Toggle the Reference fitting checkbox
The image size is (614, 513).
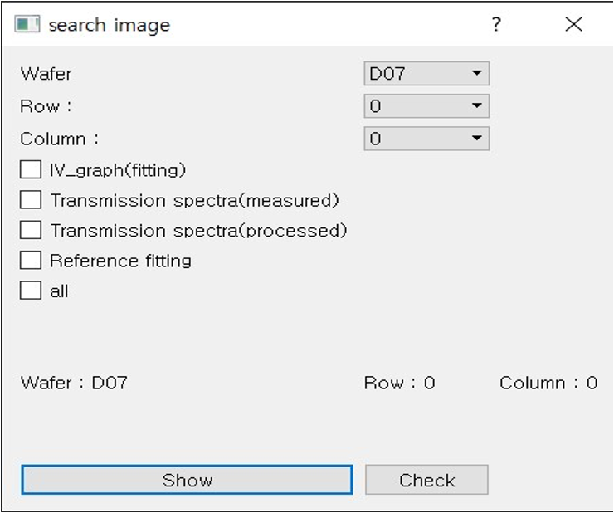31,261
